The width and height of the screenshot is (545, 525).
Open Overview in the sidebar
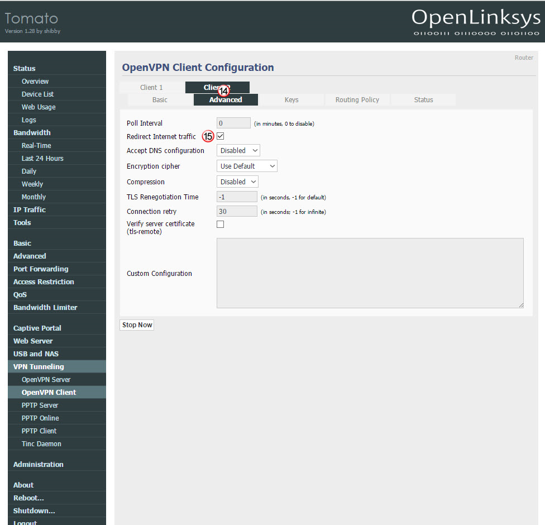(x=57, y=81)
